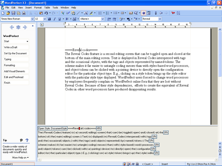
Task: Toggle bold formatting
Action: (x=49, y=19)
